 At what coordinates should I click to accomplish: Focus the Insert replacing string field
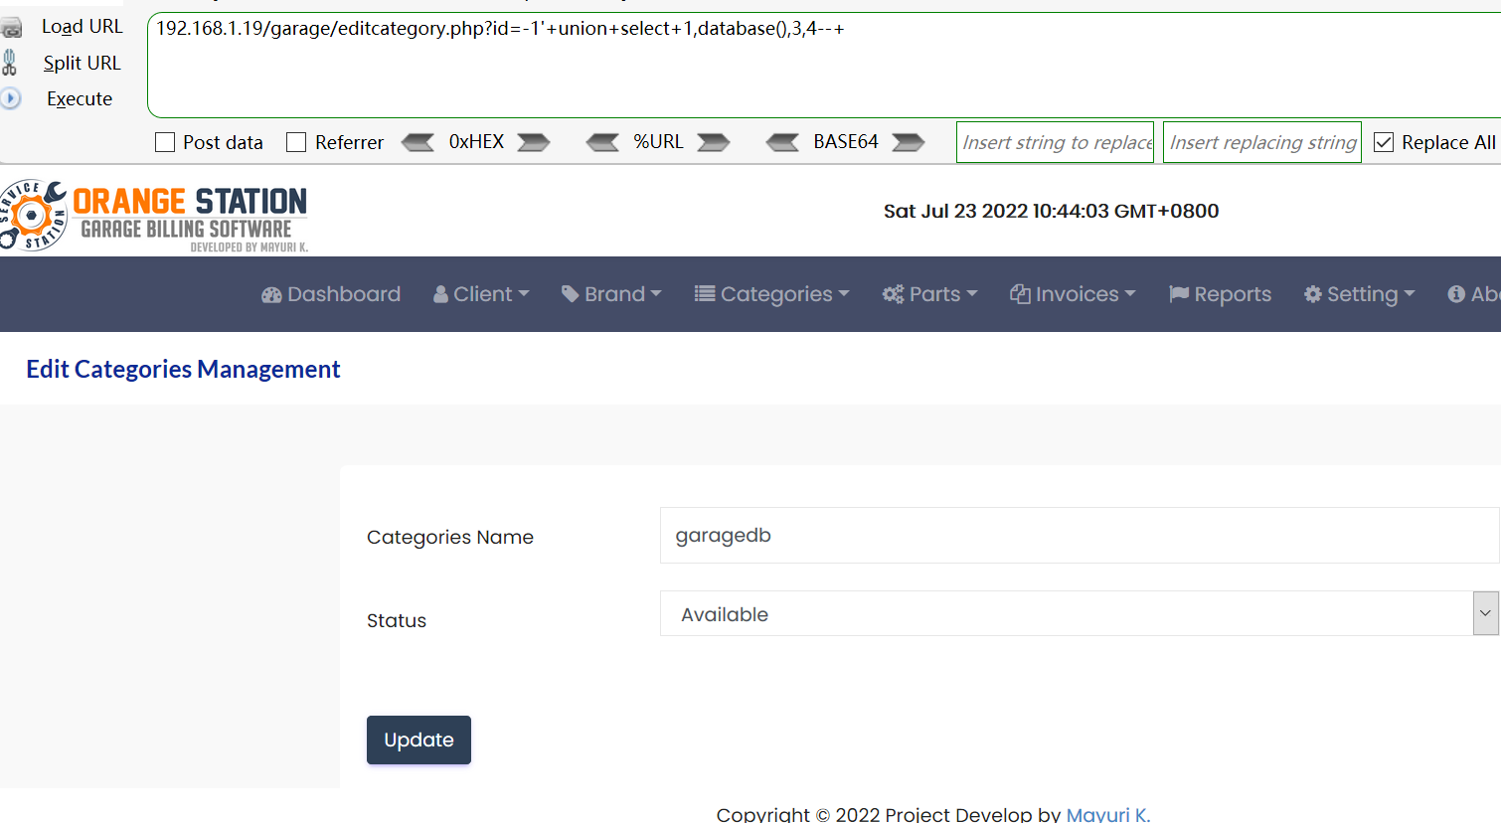click(1262, 142)
